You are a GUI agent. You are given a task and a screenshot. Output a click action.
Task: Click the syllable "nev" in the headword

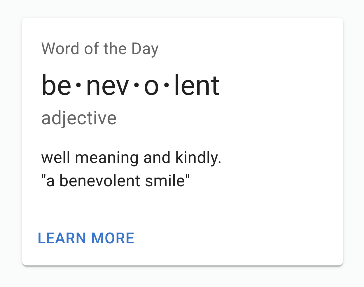107,88
